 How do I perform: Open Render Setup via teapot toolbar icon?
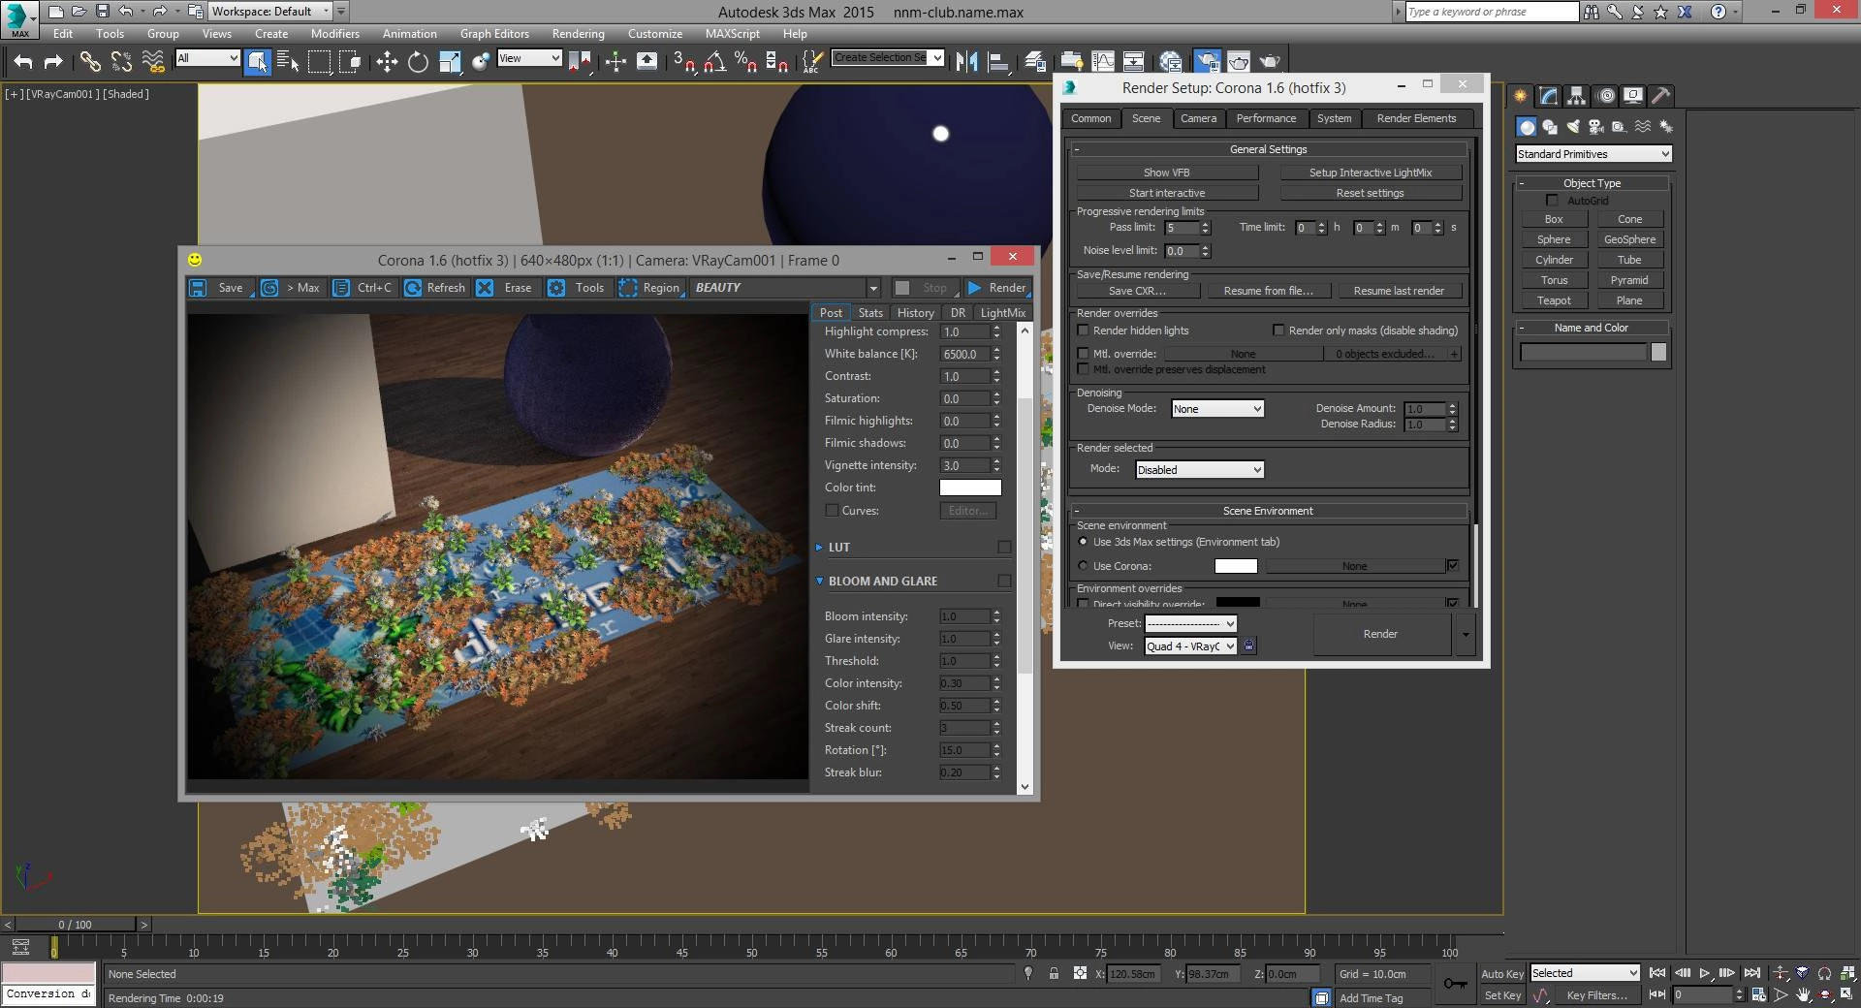[x=1207, y=62]
